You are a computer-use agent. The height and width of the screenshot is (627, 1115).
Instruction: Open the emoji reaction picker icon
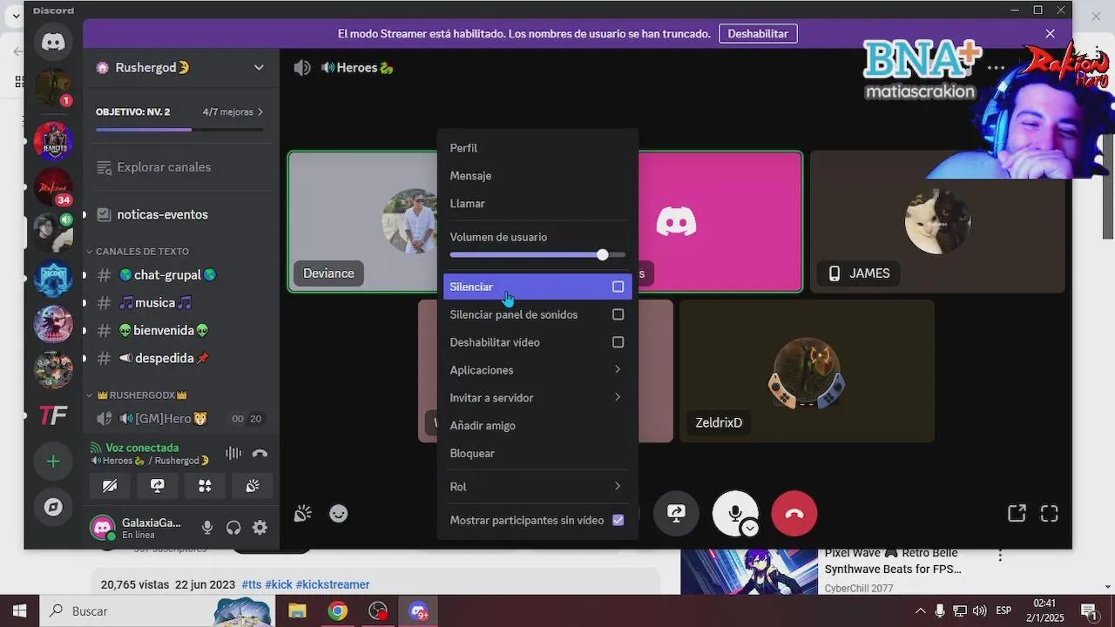point(339,514)
